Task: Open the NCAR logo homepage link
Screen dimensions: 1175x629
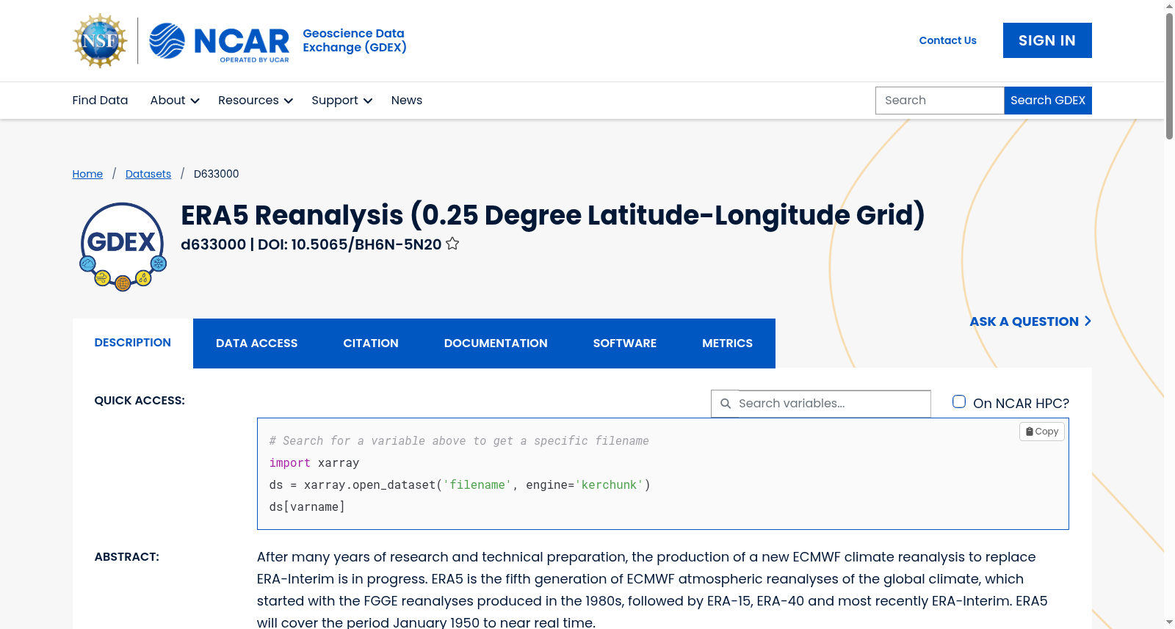Action: pyautogui.click(x=219, y=41)
